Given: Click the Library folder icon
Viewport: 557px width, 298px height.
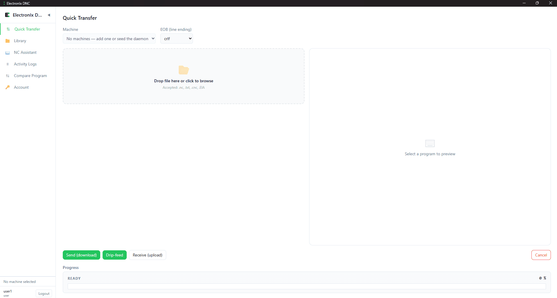Looking at the screenshot, I should pyautogui.click(x=8, y=41).
